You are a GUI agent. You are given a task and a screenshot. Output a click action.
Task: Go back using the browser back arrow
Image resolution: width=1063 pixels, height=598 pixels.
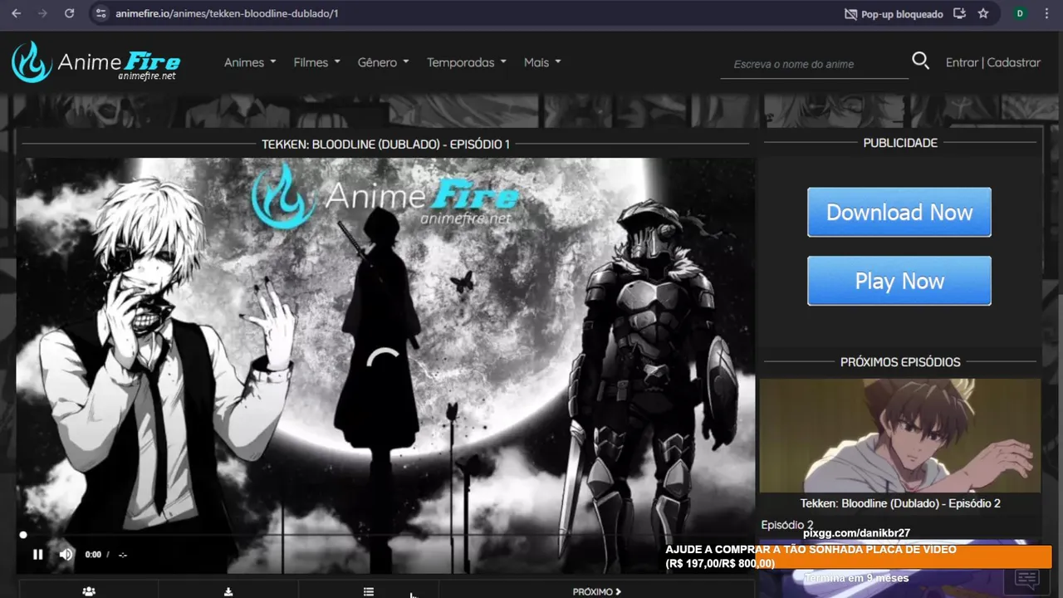16,13
